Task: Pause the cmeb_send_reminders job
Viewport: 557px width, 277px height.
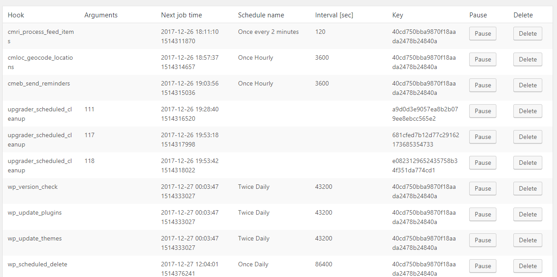Action: tap(483, 86)
